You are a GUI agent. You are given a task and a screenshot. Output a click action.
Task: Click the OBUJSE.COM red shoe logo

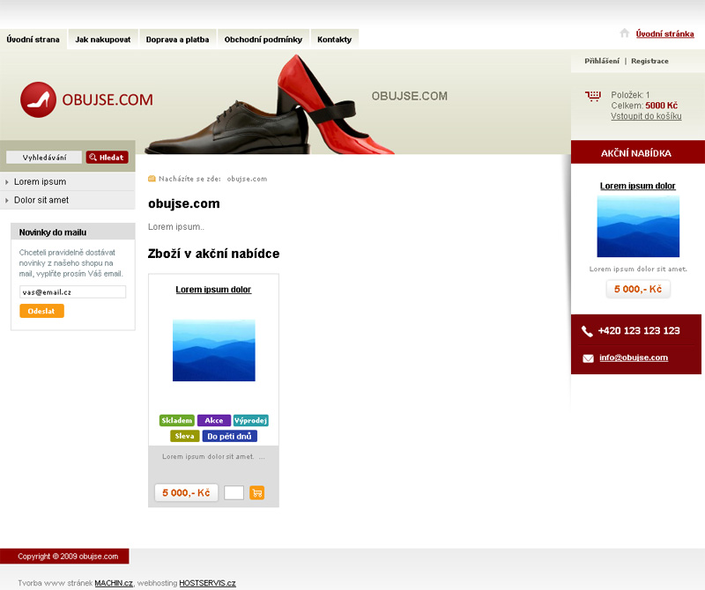86,100
